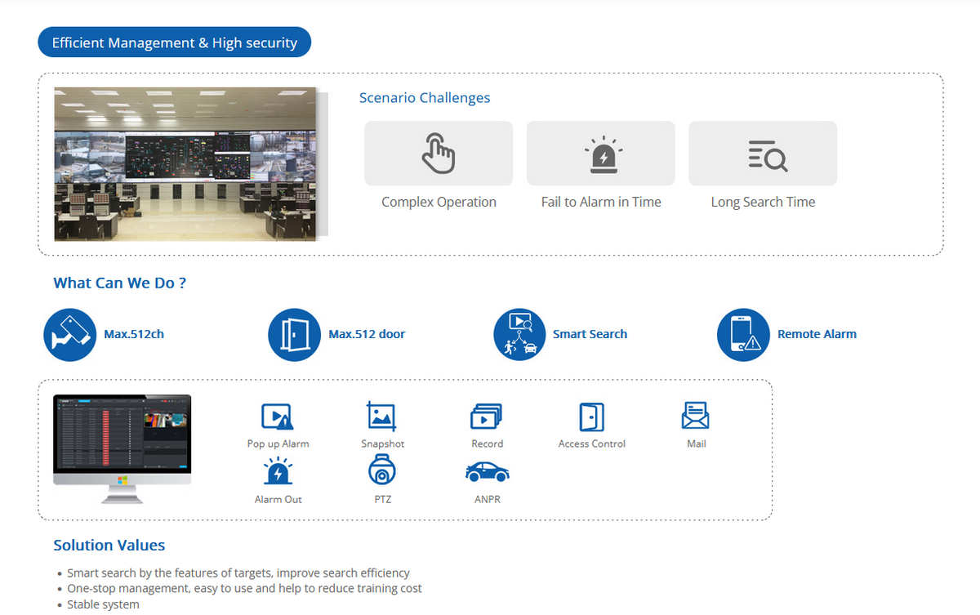
Task: Select the Max.512ch camera icon
Action: 69,335
